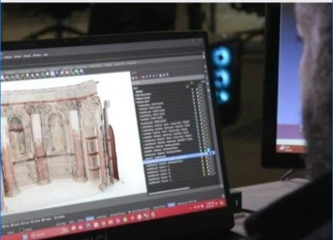Open the Help menu
Viewport: 333px width, 240px height.
click(46, 55)
